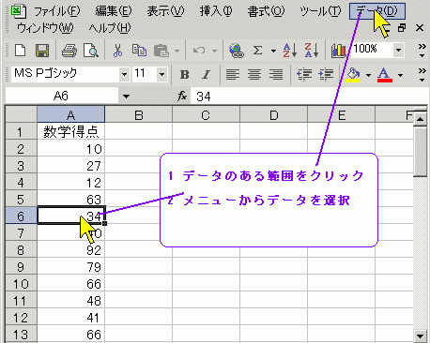Toggle Bold formatting button
Viewport: 430px width, 343px height.
[x=184, y=75]
